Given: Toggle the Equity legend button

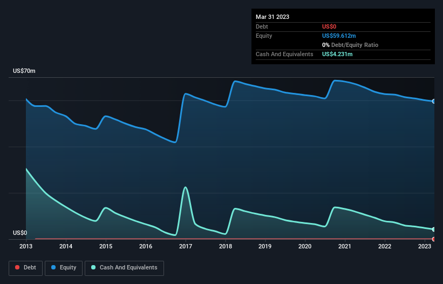Looking at the screenshot, I should pos(64,268).
